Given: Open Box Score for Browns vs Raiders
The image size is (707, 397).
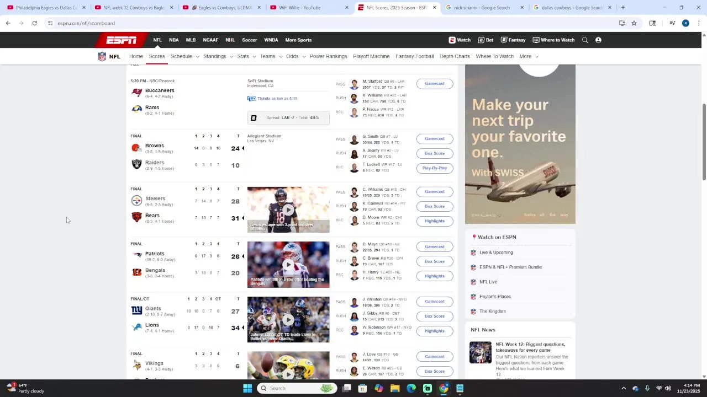Looking at the screenshot, I should [435, 153].
